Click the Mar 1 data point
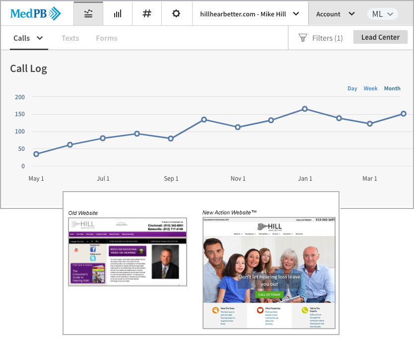Image resolution: width=414 pixels, height=341 pixels. click(370, 124)
